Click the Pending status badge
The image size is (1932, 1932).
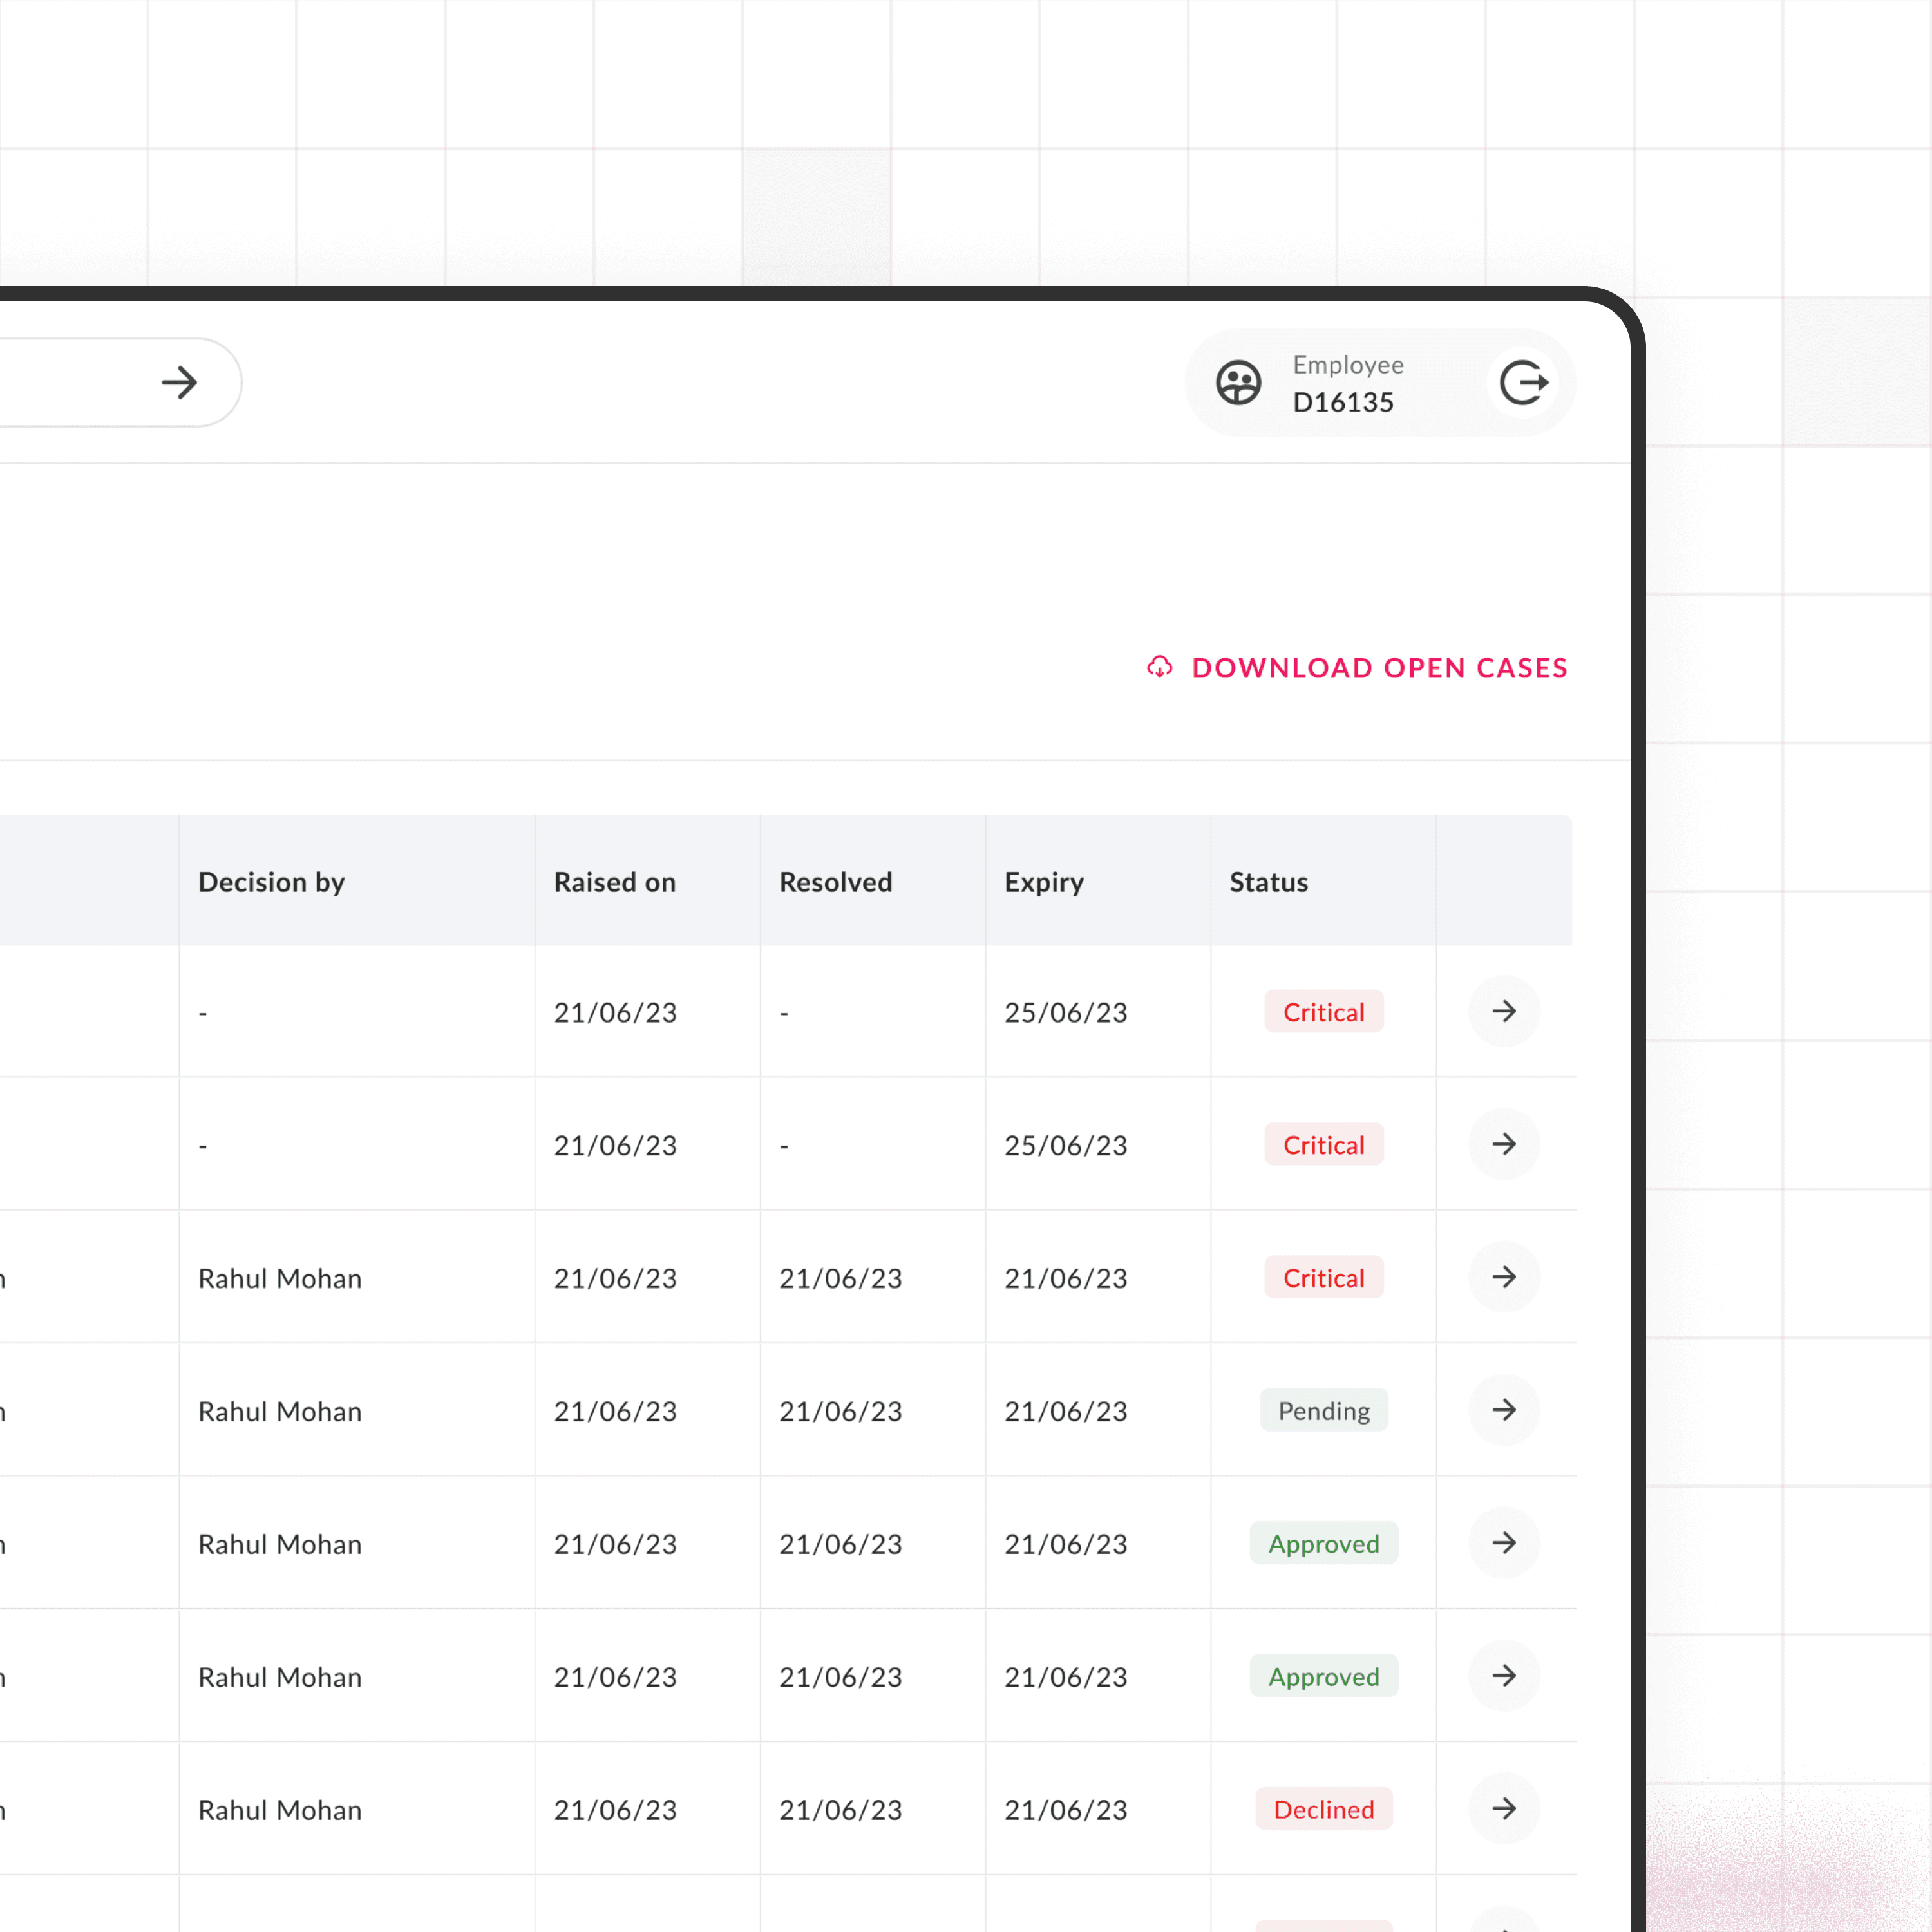coord(1324,1410)
